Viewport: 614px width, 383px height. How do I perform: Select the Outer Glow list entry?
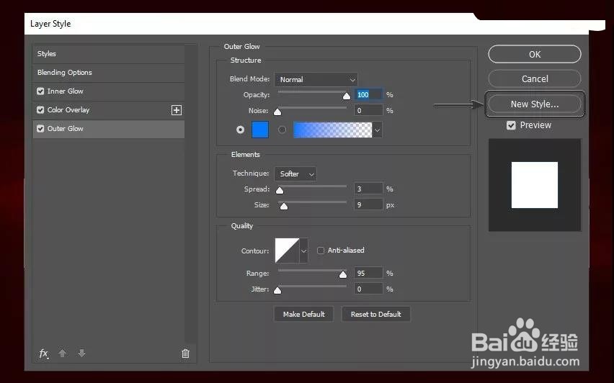coord(109,129)
